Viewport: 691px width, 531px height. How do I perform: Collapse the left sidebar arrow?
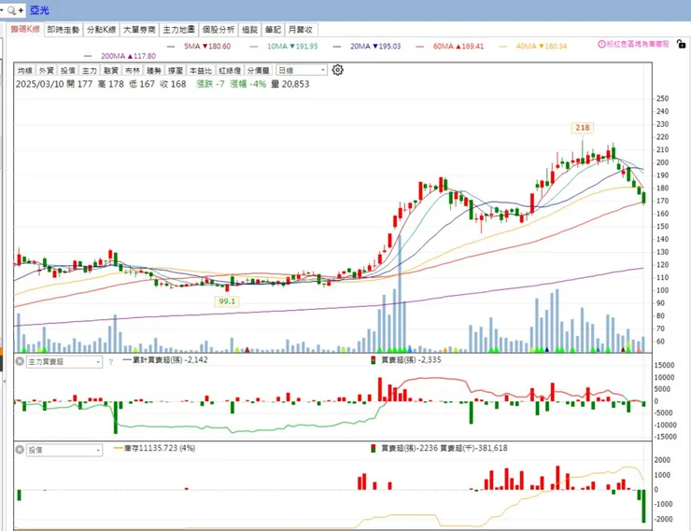pos(5,381)
